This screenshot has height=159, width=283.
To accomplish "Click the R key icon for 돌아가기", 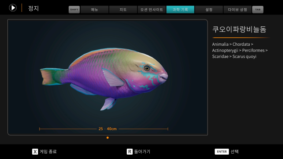I will (130, 152).
